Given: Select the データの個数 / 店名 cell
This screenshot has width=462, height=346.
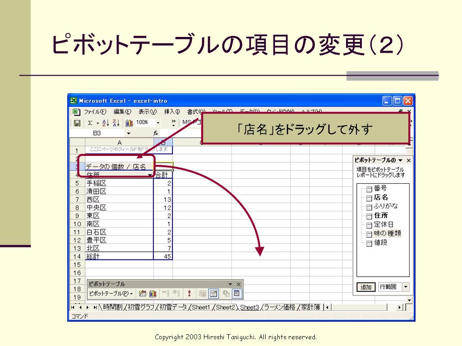Looking at the screenshot, I should [119, 167].
